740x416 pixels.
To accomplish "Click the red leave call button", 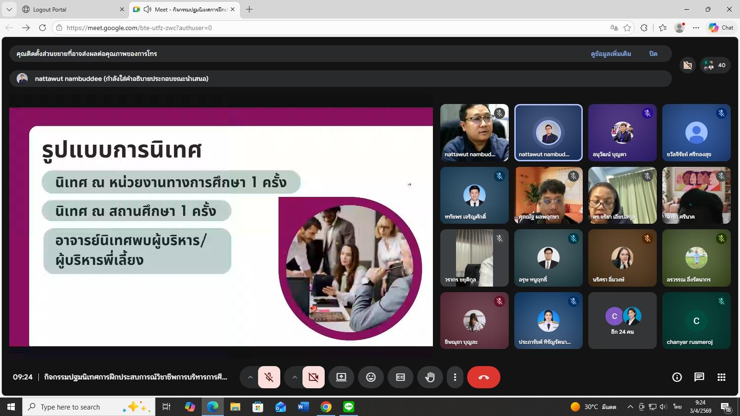I will tap(483, 377).
